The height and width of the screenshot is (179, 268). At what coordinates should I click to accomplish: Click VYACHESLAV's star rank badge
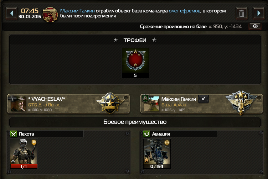pos(110,103)
